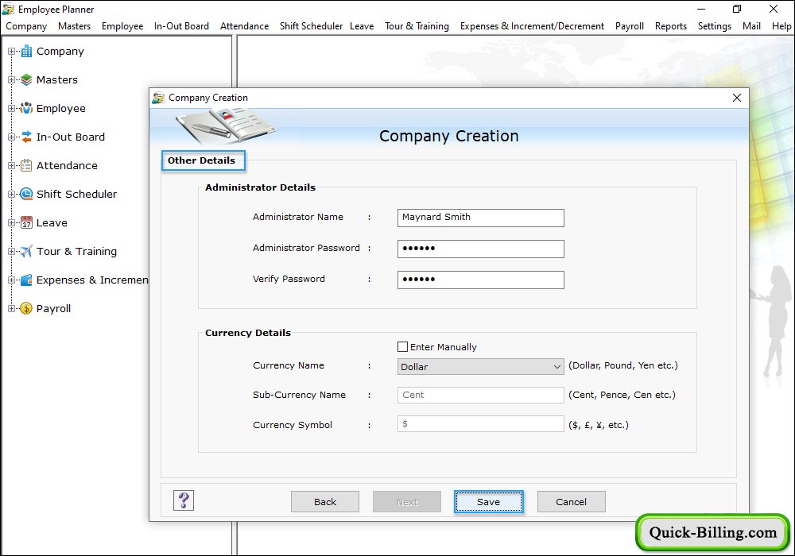Click the Administrator Password field
795x556 pixels.
(481, 249)
